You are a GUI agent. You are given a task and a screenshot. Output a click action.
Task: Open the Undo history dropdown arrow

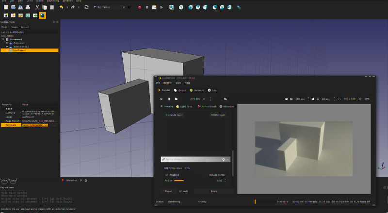point(67,7)
